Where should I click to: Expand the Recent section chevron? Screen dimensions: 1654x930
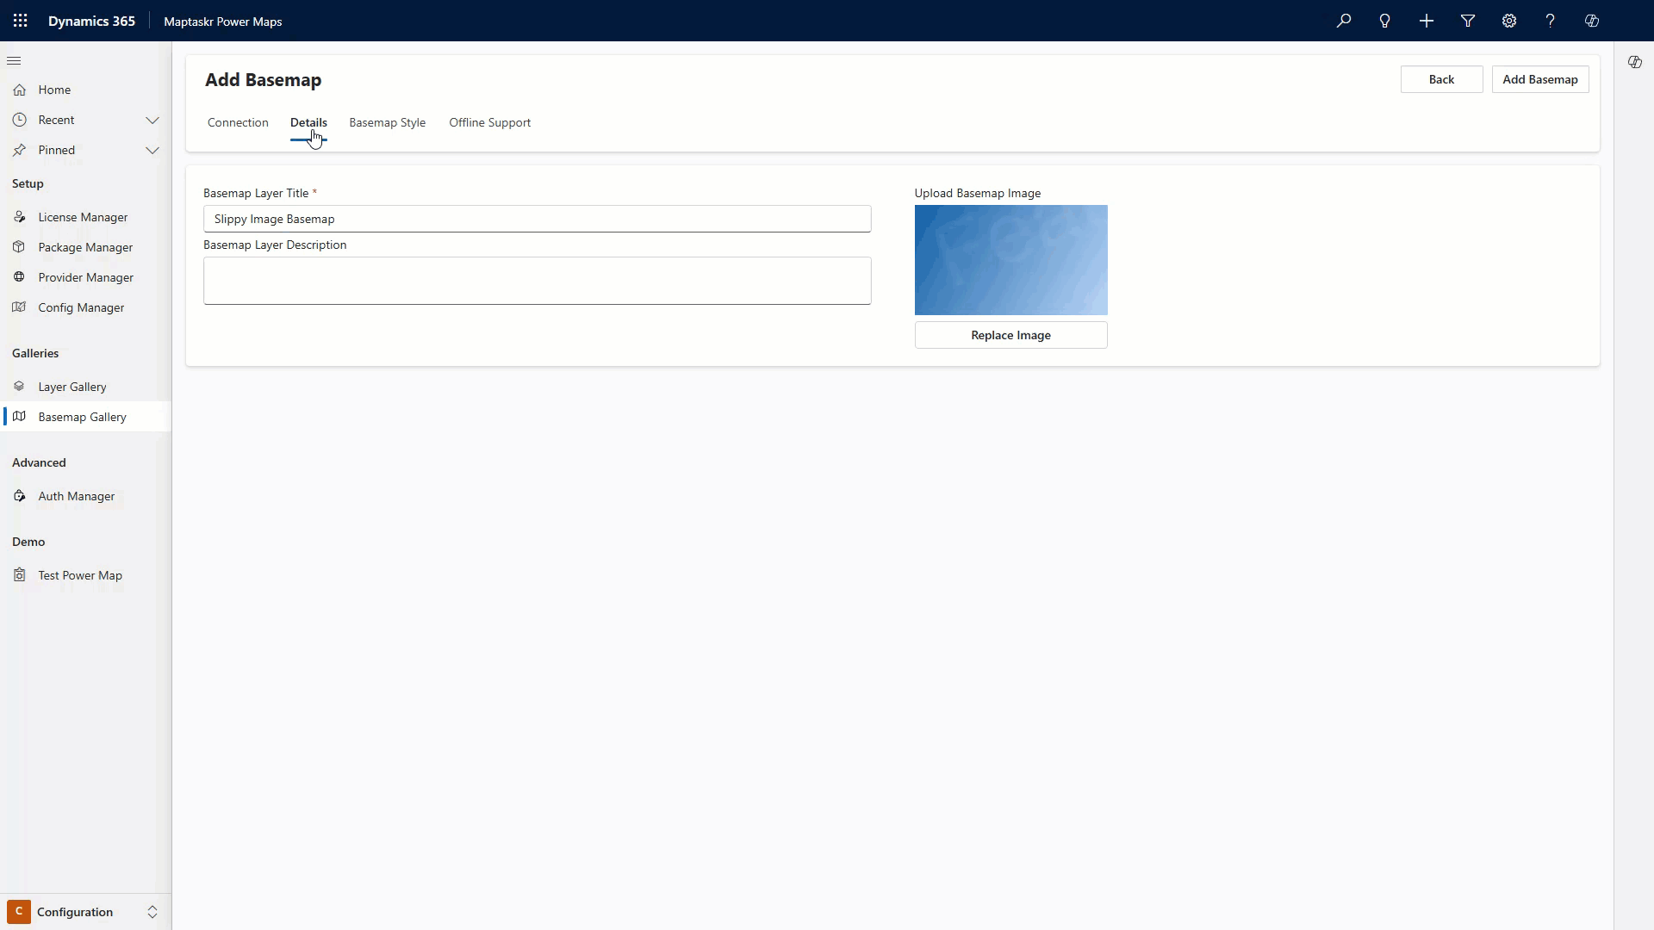pyautogui.click(x=152, y=120)
